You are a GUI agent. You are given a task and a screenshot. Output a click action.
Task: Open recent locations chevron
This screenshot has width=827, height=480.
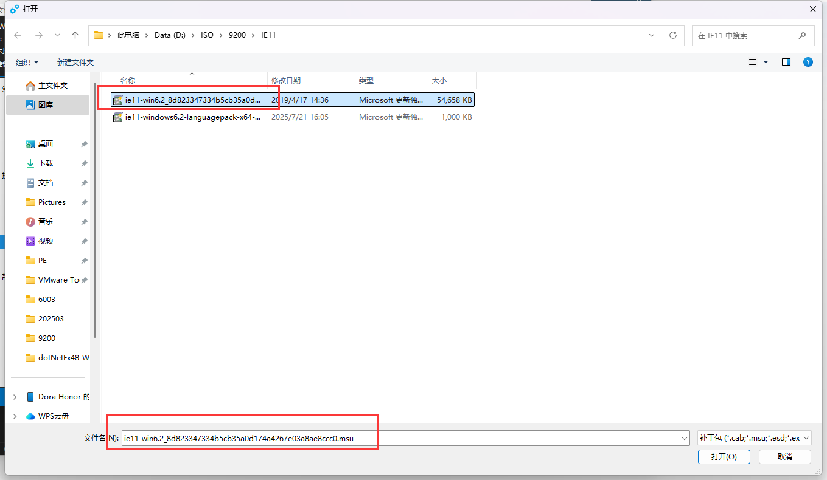[57, 35]
